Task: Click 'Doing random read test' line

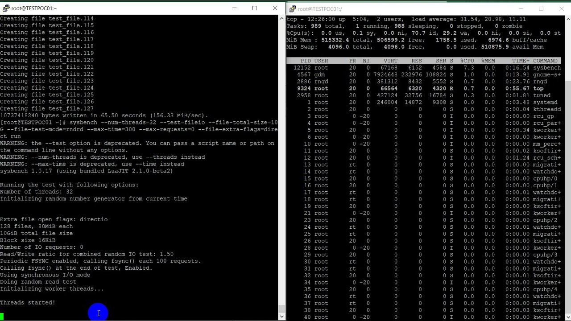Action: 38,282
